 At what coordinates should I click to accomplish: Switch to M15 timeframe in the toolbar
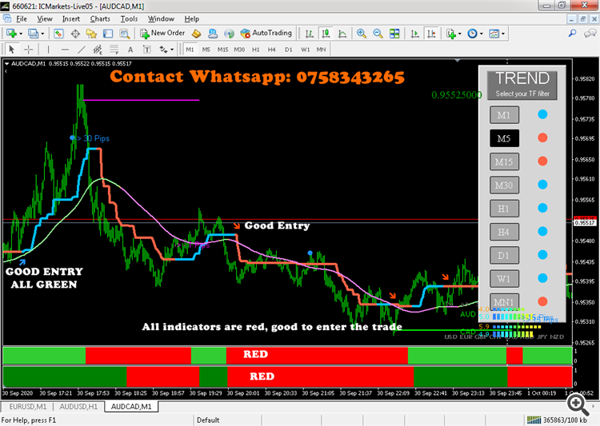[222, 50]
